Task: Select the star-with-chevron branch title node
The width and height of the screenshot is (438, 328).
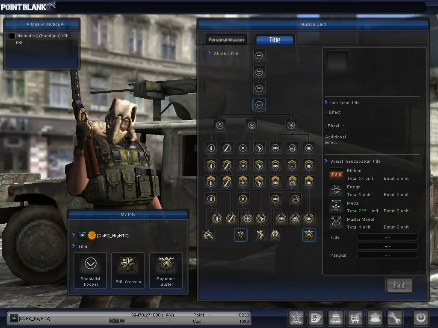Action: pyautogui.click(x=220, y=125)
